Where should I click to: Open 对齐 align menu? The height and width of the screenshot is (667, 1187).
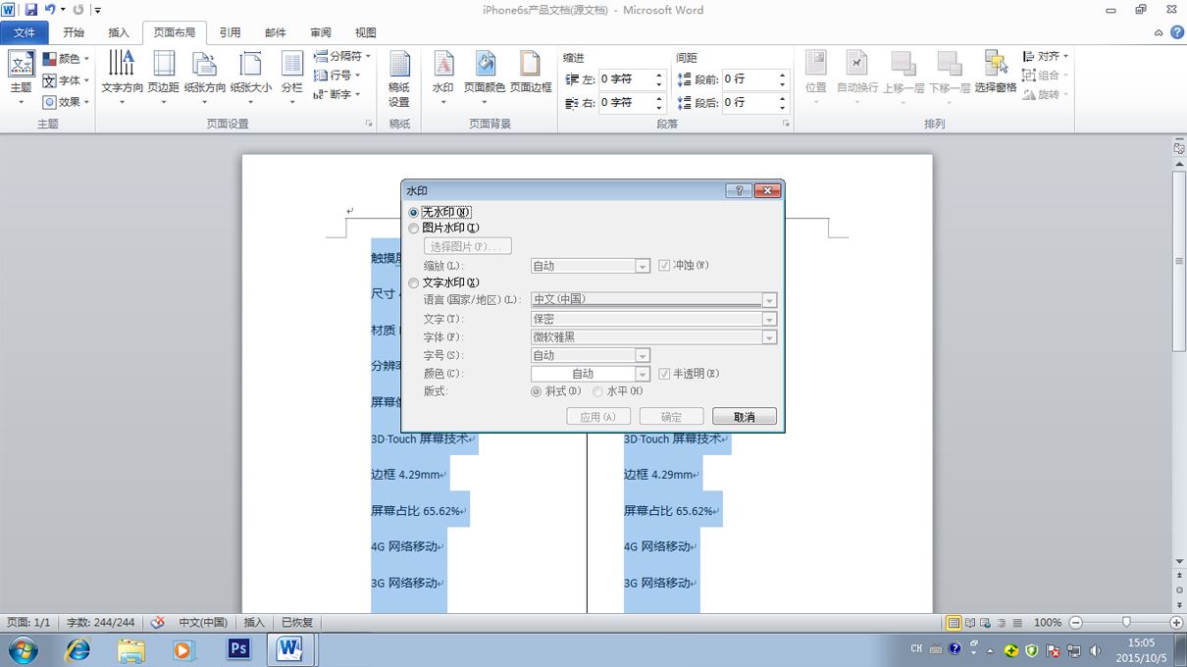click(x=1046, y=57)
